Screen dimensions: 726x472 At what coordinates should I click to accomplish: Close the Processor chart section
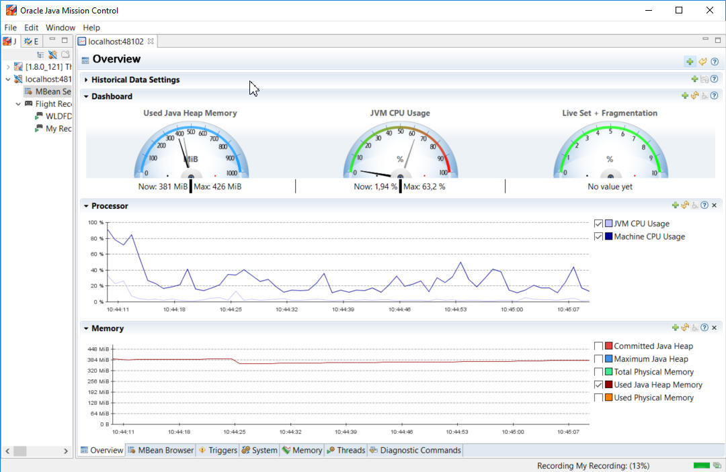tap(715, 205)
